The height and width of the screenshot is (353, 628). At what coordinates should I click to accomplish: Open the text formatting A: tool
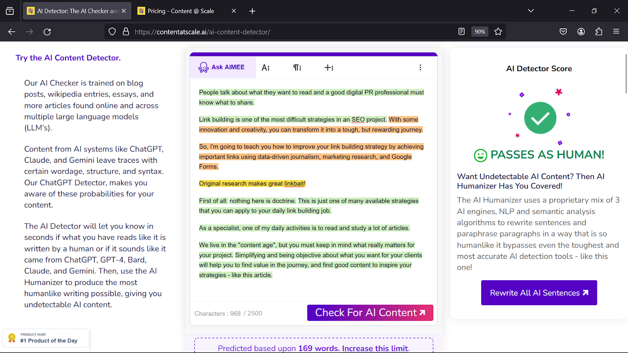(x=266, y=68)
